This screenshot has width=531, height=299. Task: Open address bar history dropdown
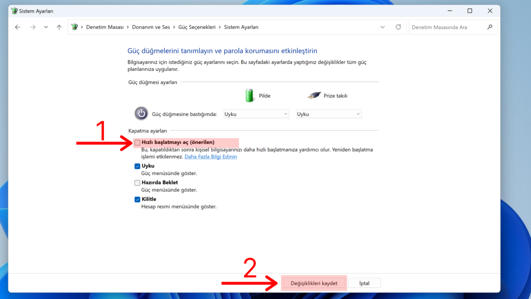[x=382, y=27]
